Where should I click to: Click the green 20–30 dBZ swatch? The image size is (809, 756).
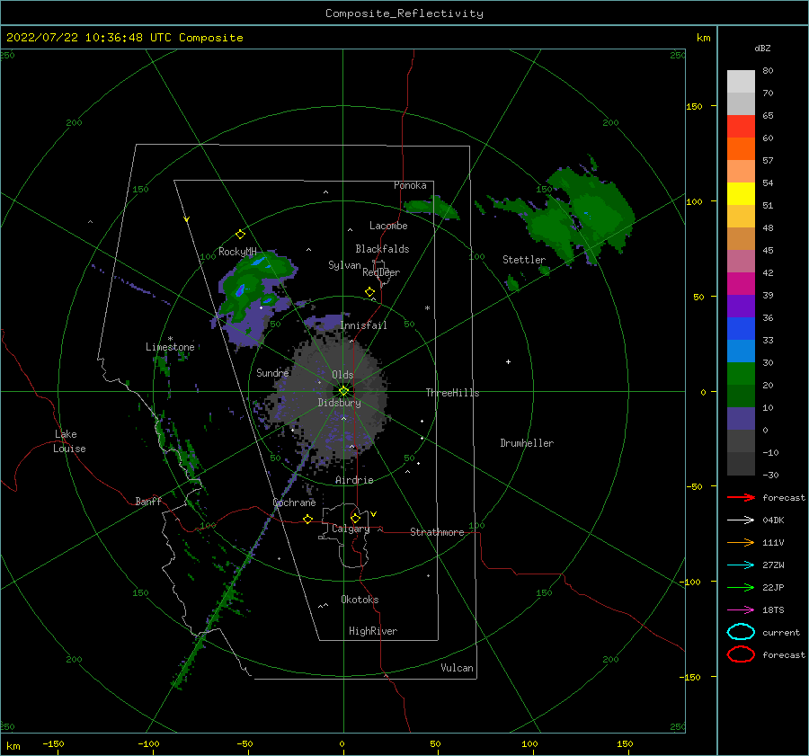pos(741,374)
